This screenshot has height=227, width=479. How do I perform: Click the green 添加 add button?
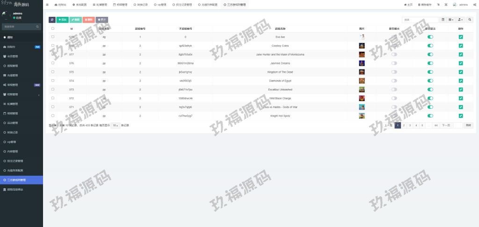click(62, 20)
